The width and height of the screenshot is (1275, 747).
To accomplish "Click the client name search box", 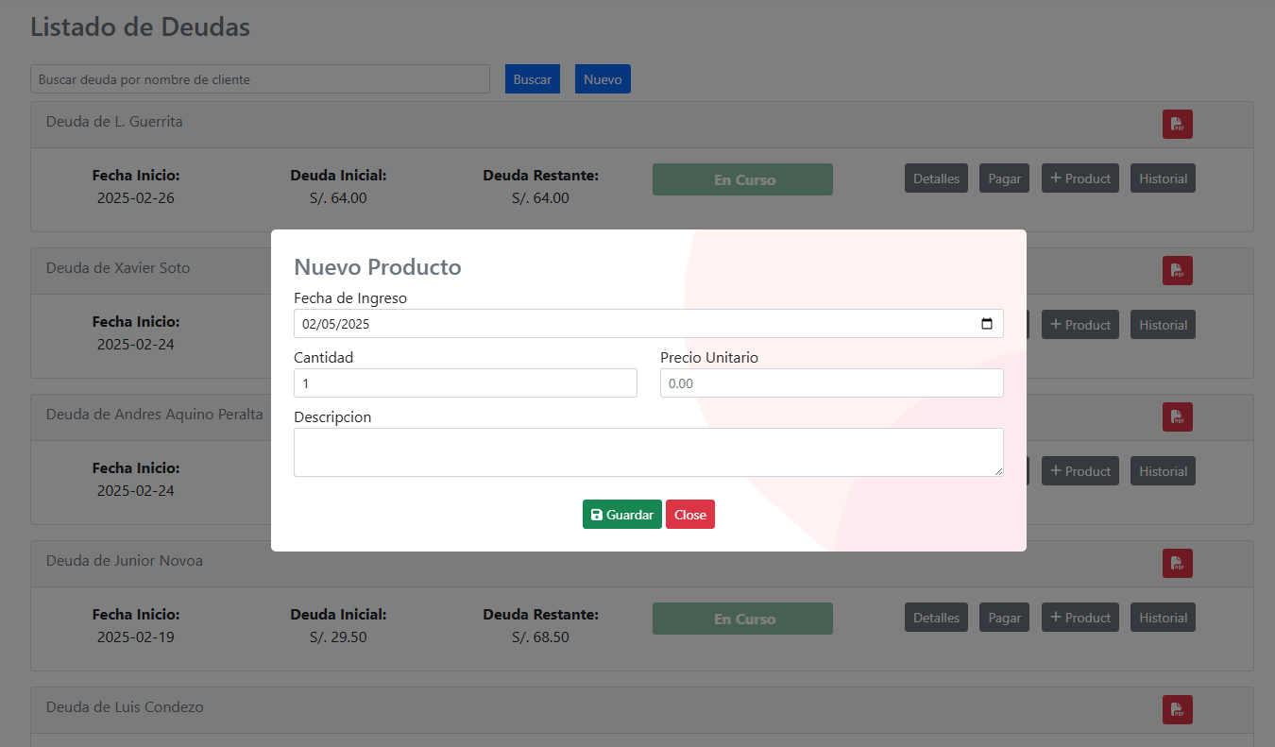I will tap(260, 79).
